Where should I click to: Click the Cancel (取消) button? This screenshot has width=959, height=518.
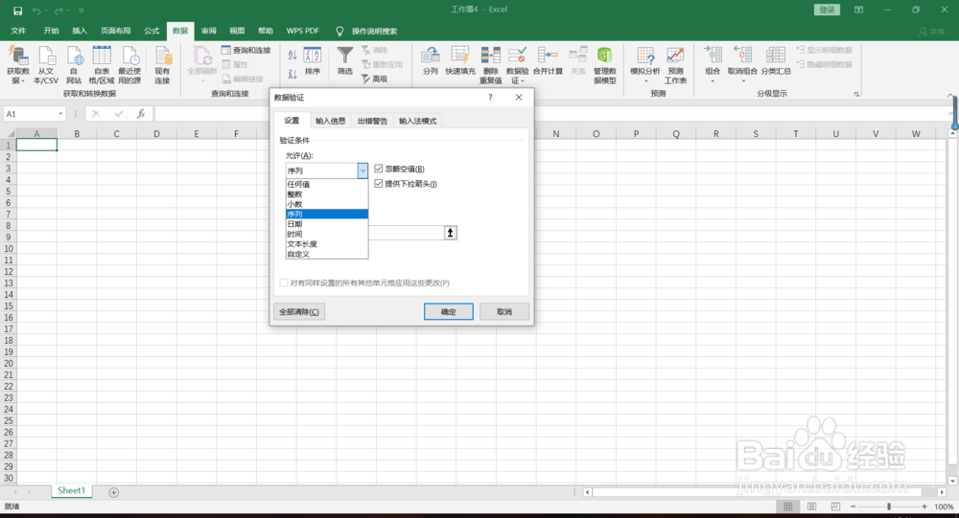click(504, 311)
